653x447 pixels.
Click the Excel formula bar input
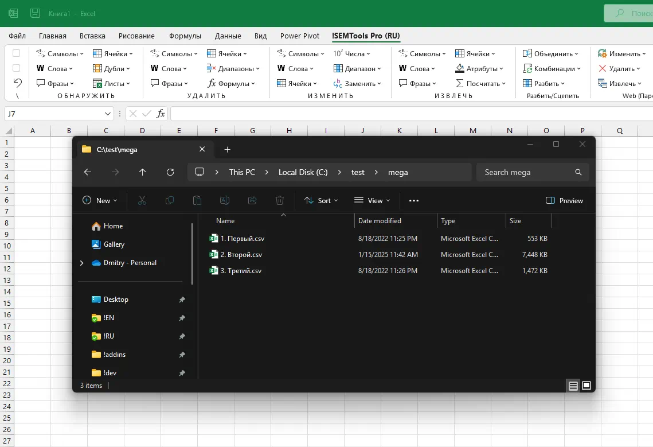click(x=412, y=114)
